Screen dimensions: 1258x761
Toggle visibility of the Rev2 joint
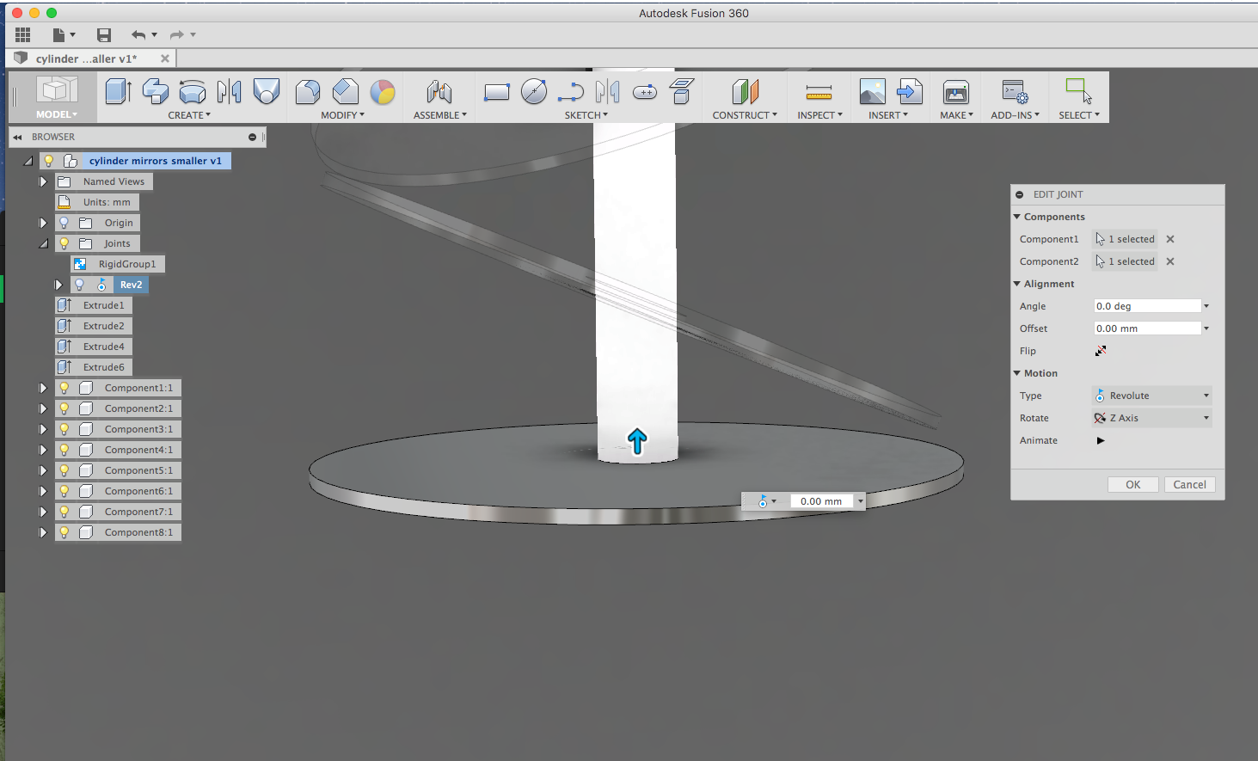pos(79,284)
